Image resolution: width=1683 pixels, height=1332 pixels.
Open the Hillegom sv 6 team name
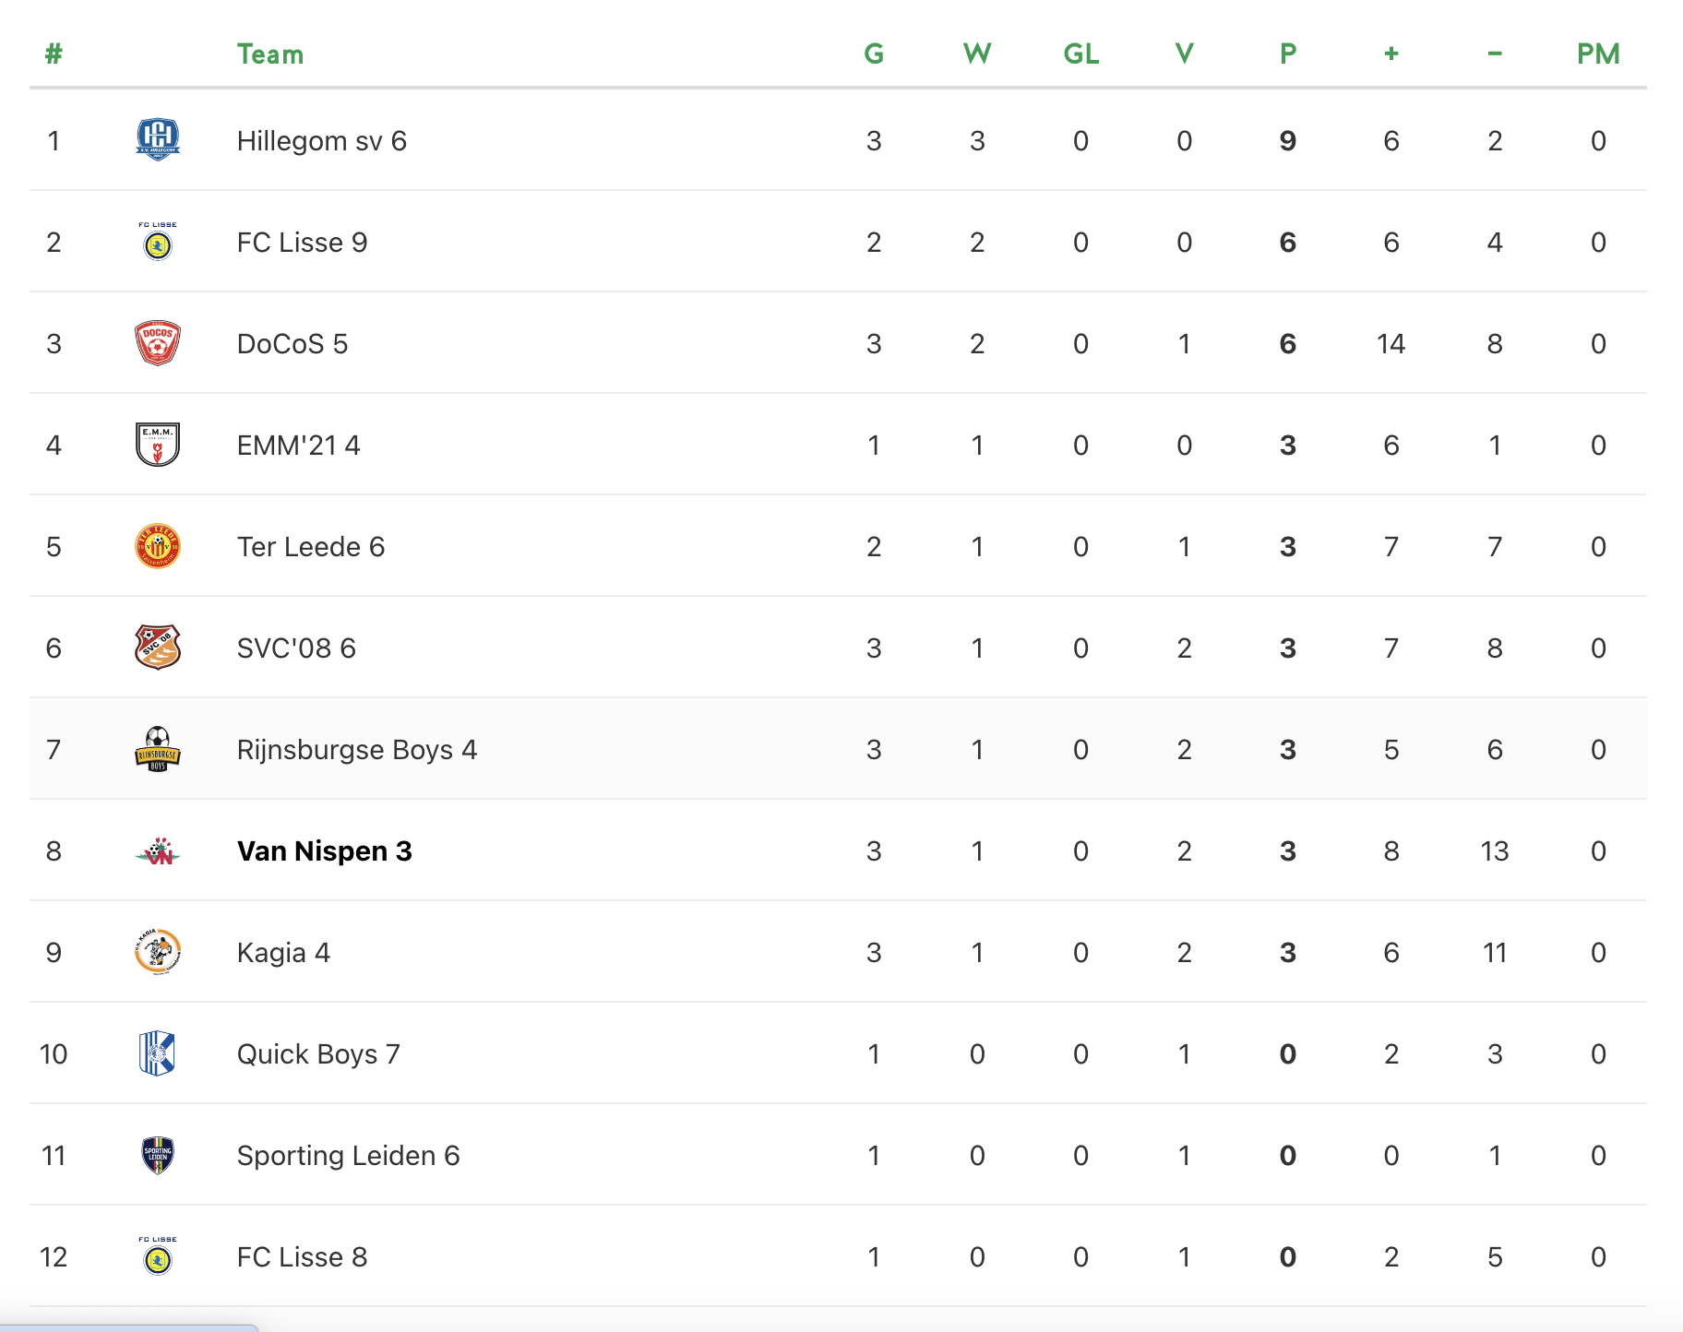(x=321, y=140)
